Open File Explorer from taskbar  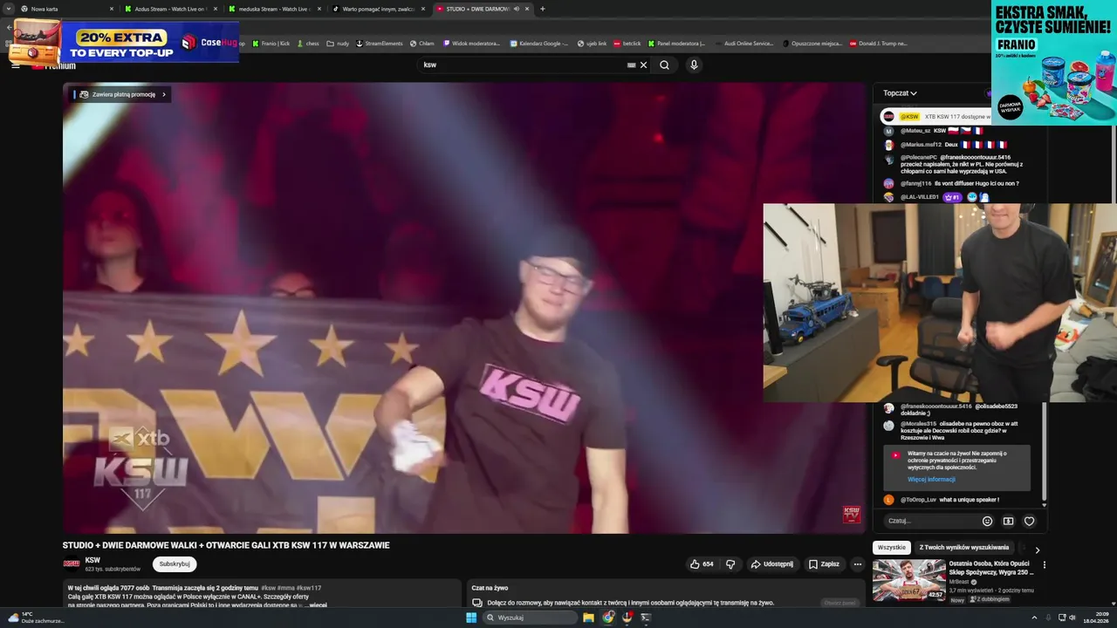tap(588, 618)
